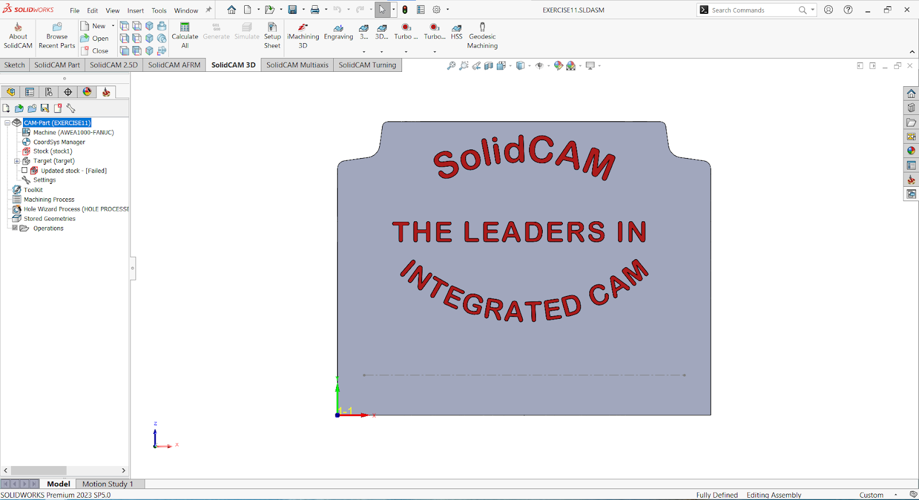
Task: Click the Rebuild traffic light icon
Action: tap(405, 10)
